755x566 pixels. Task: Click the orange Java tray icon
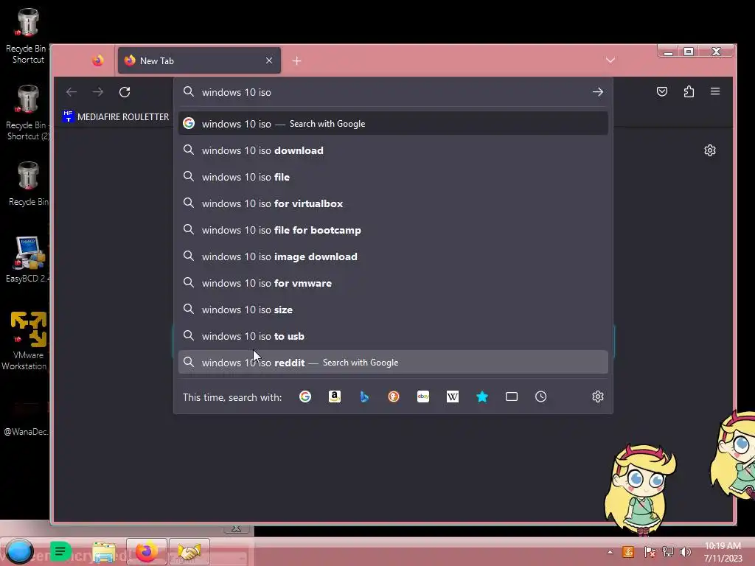tap(628, 552)
